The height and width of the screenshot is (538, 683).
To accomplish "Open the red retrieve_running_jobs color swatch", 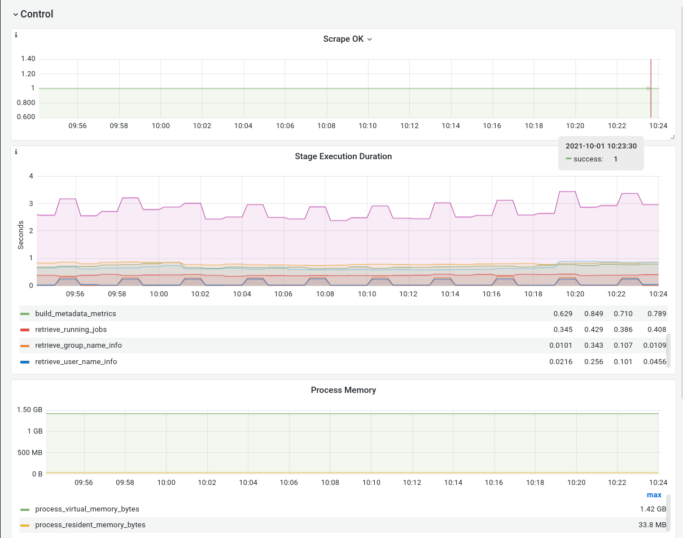I will [25, 330].
